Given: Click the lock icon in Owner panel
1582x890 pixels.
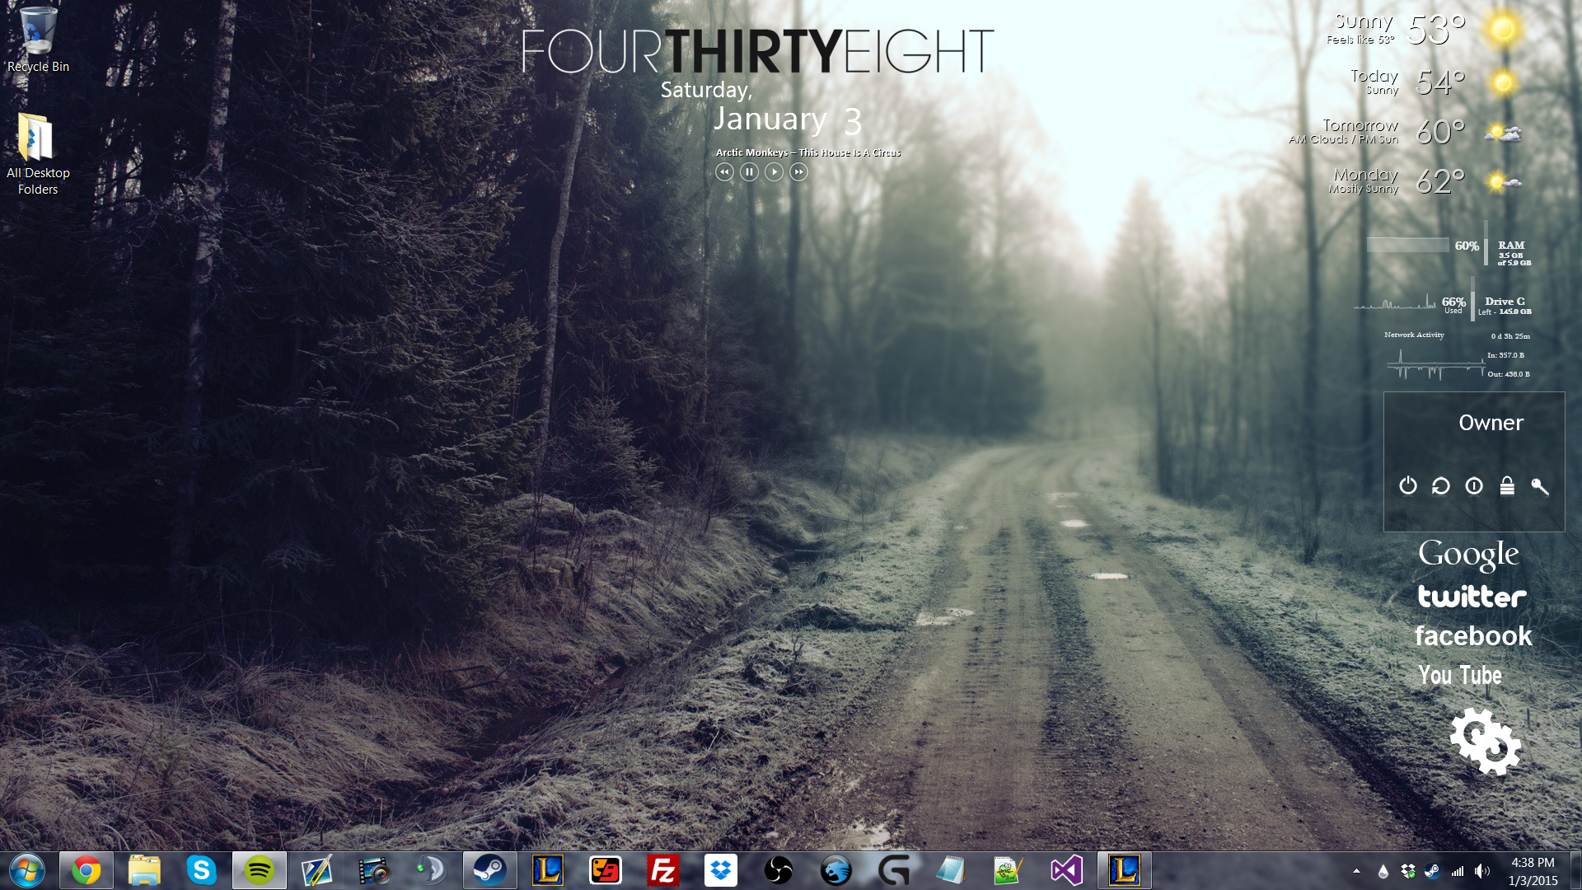Looking at the screenshot, I should click(1507, 486).
